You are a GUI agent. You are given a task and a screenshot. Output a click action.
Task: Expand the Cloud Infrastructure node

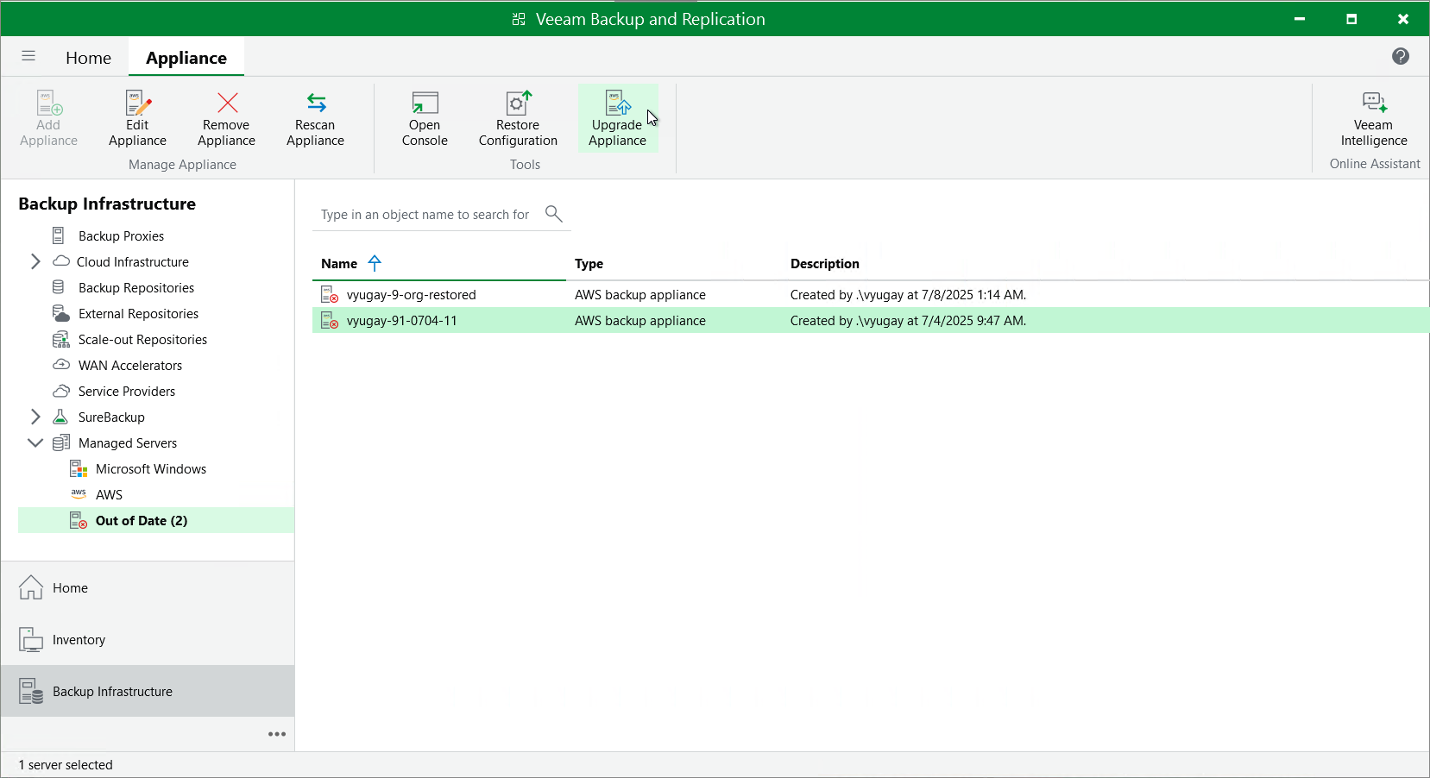point(35,261)
